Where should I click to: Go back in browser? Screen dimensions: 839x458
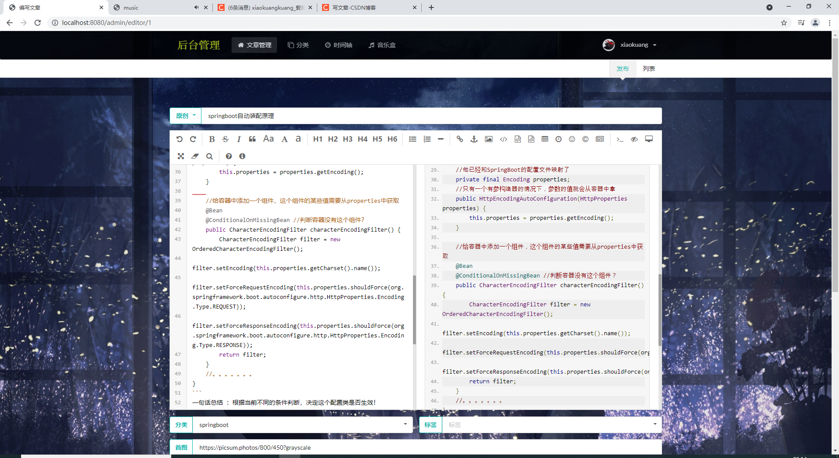click(10, 23)
